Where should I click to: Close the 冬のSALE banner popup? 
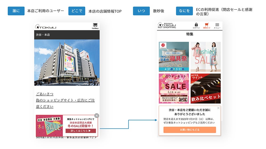(97, 116)
